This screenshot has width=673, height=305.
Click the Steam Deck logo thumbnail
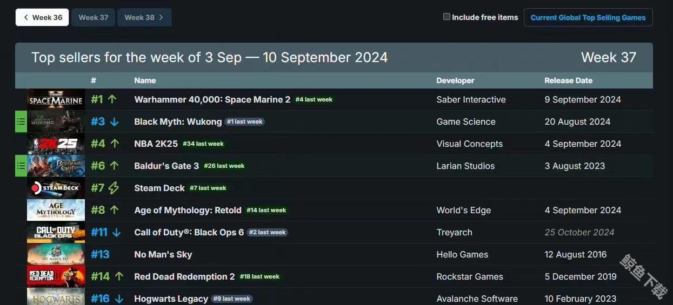(56, 188)
